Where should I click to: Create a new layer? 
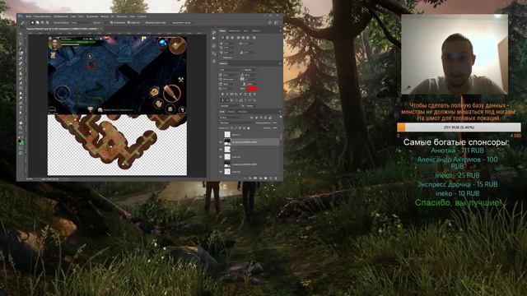click(271, 178)
